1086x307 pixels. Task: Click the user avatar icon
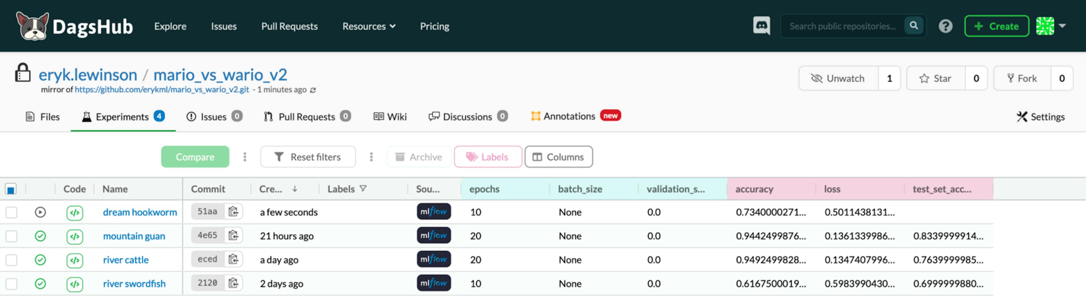point(1045,26)
